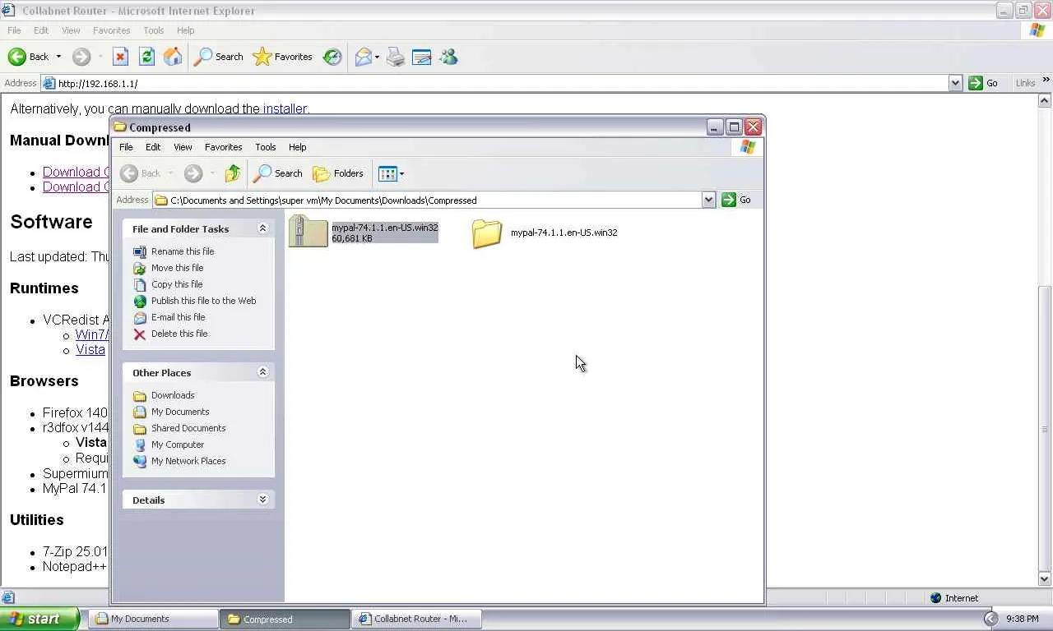Click Edit icon in Internet Explorer toolbar
The width and height of the screenshot is (1053, 631).
(422, 57)
